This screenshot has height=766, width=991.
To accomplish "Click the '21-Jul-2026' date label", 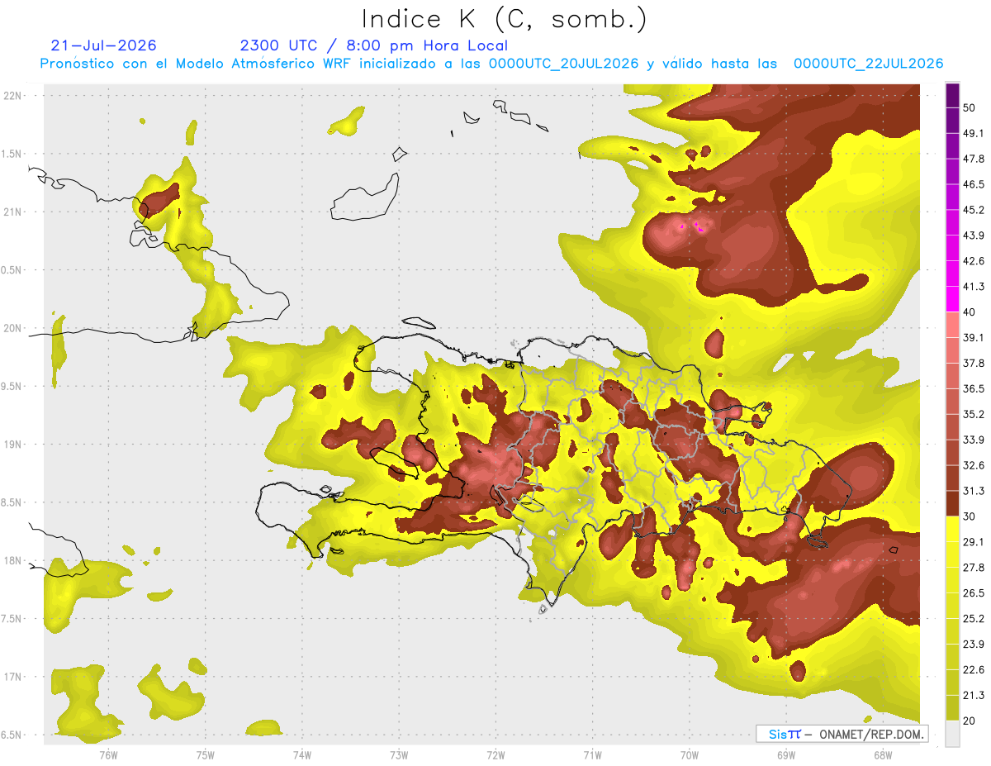I will [x=103, y=45].
